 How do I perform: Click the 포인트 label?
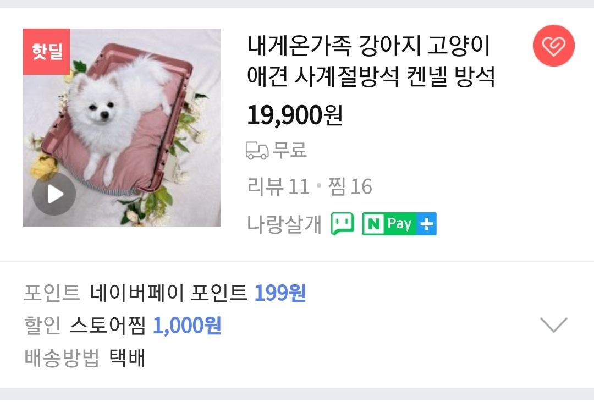pos(52,293)
